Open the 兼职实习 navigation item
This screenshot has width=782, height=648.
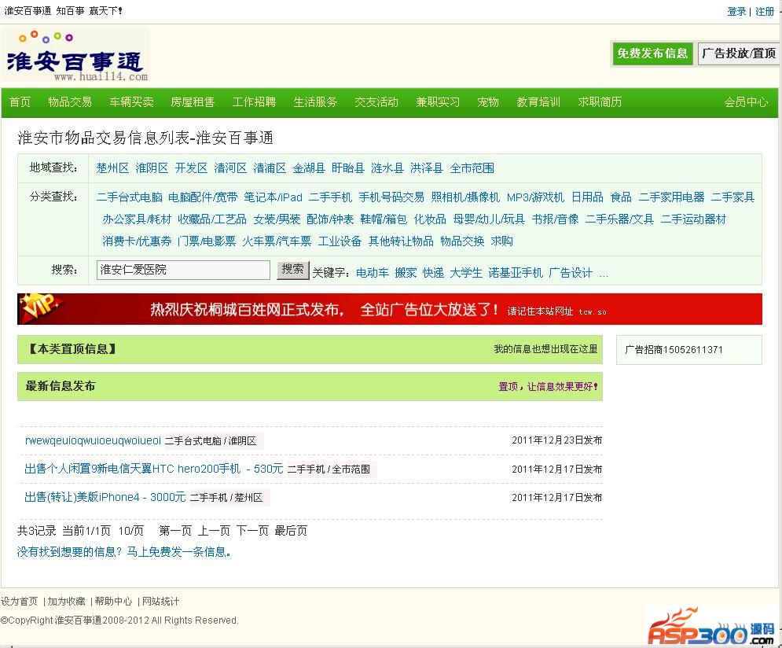[x=438, y=102]
